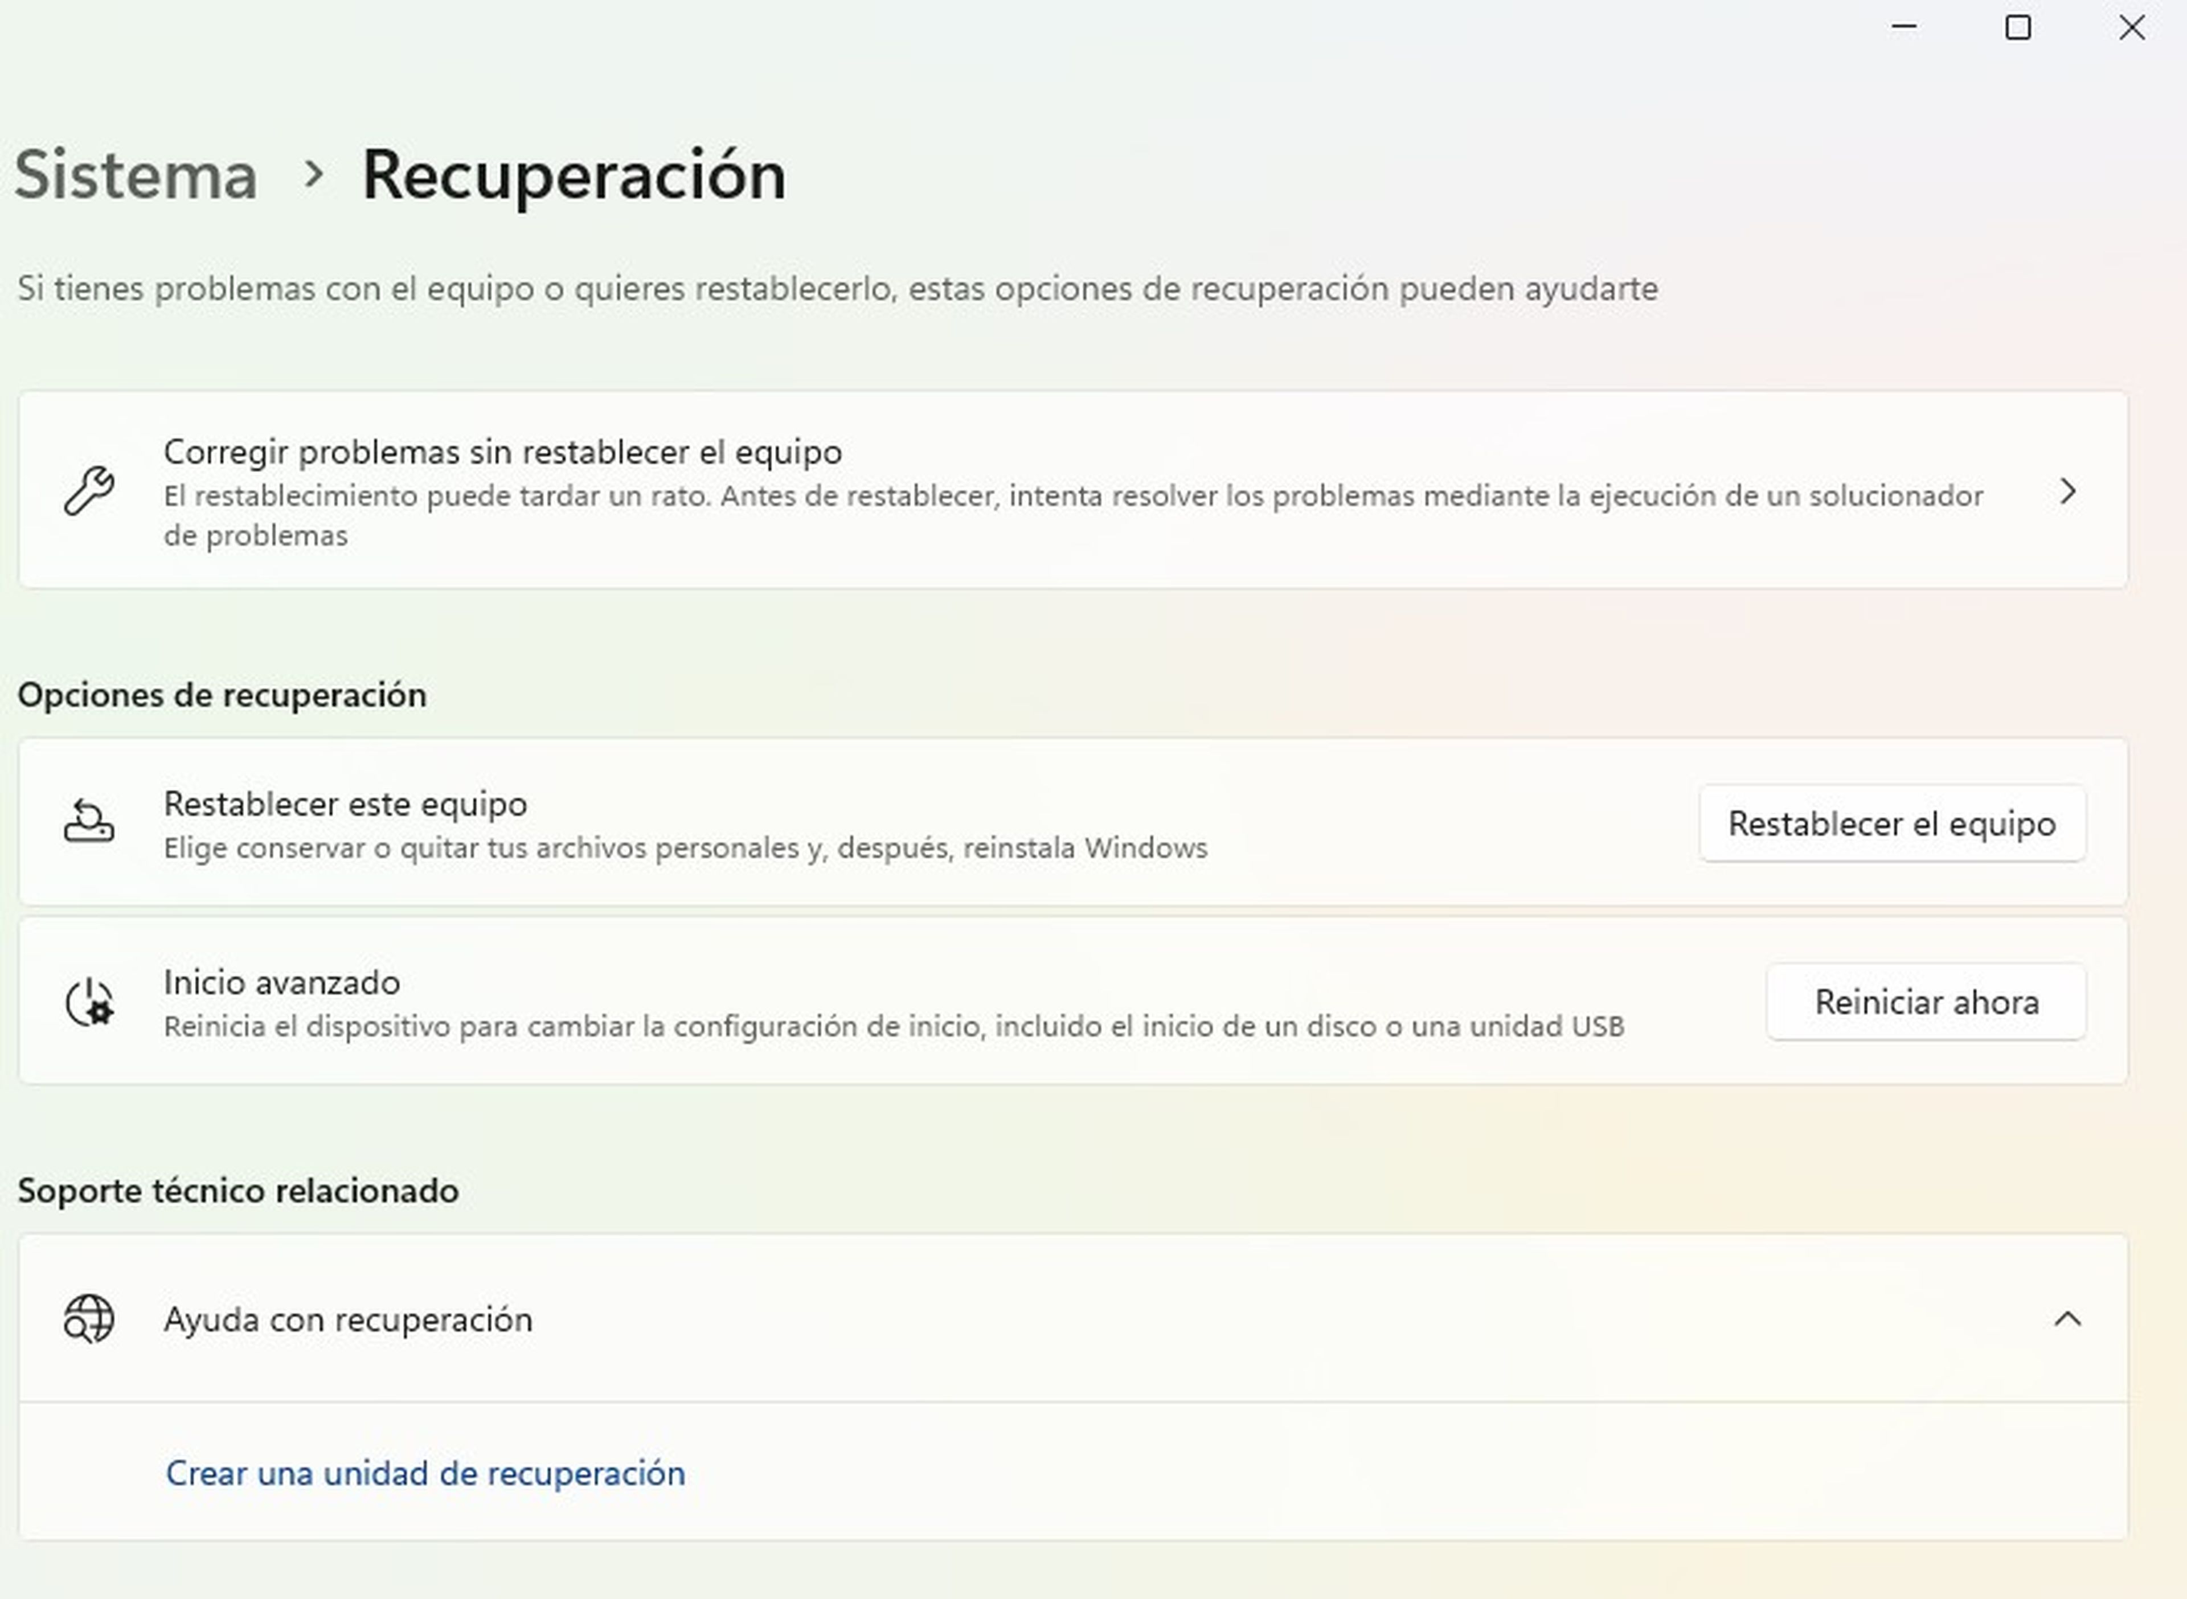Click the Opciones de recuperación heading
The height and width of the screenshot is (1599, 2187).
pyautogui.click(x=222, y=695)
